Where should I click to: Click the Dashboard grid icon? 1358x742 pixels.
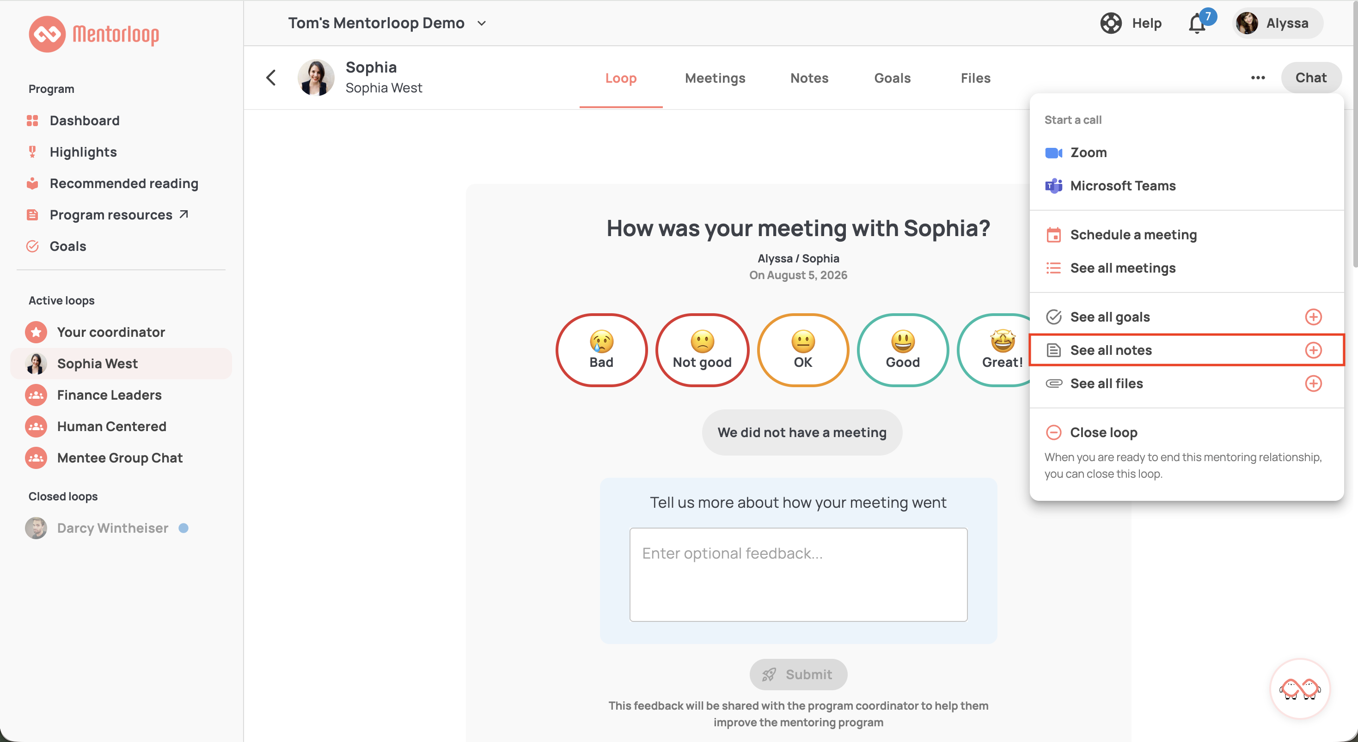pyautogui.click(x=32, y=121)
